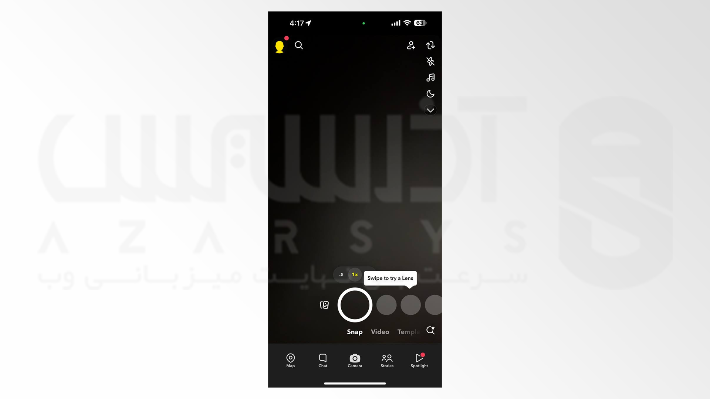This screenshot has height=399, width=710.
Task: Add a new friend
Action: pyautogui.click(x=411, y=45)
